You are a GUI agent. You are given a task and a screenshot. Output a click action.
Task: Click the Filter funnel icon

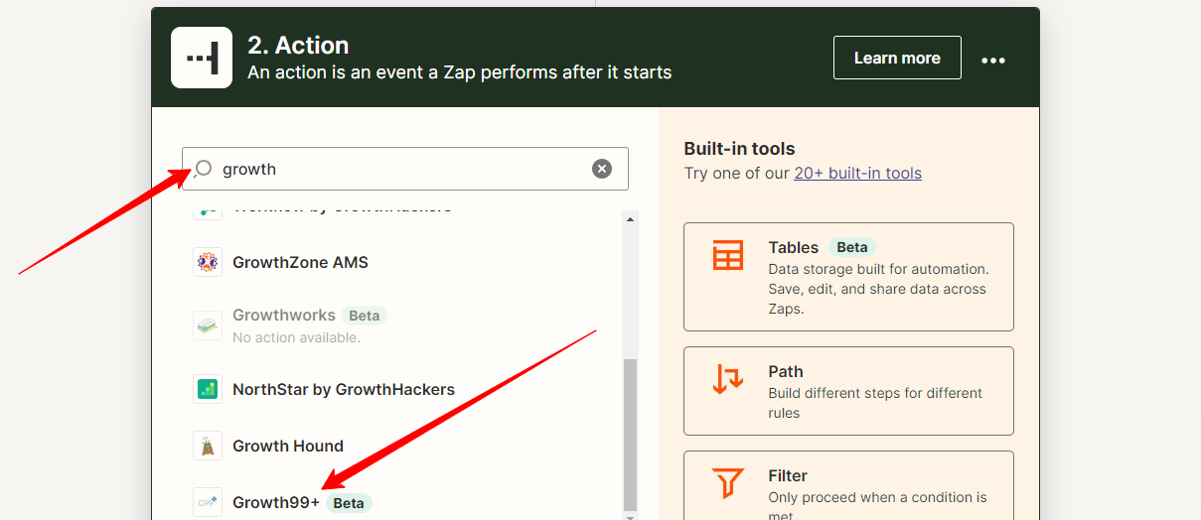coord(728,483)
